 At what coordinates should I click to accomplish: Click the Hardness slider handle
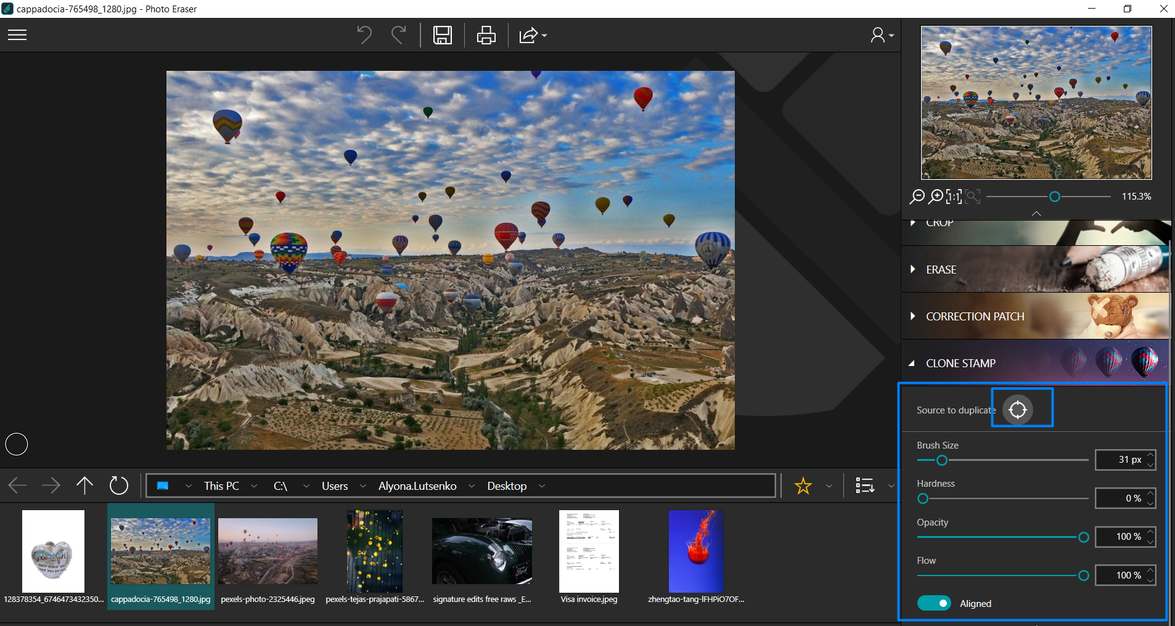click(x=923, y=498)
